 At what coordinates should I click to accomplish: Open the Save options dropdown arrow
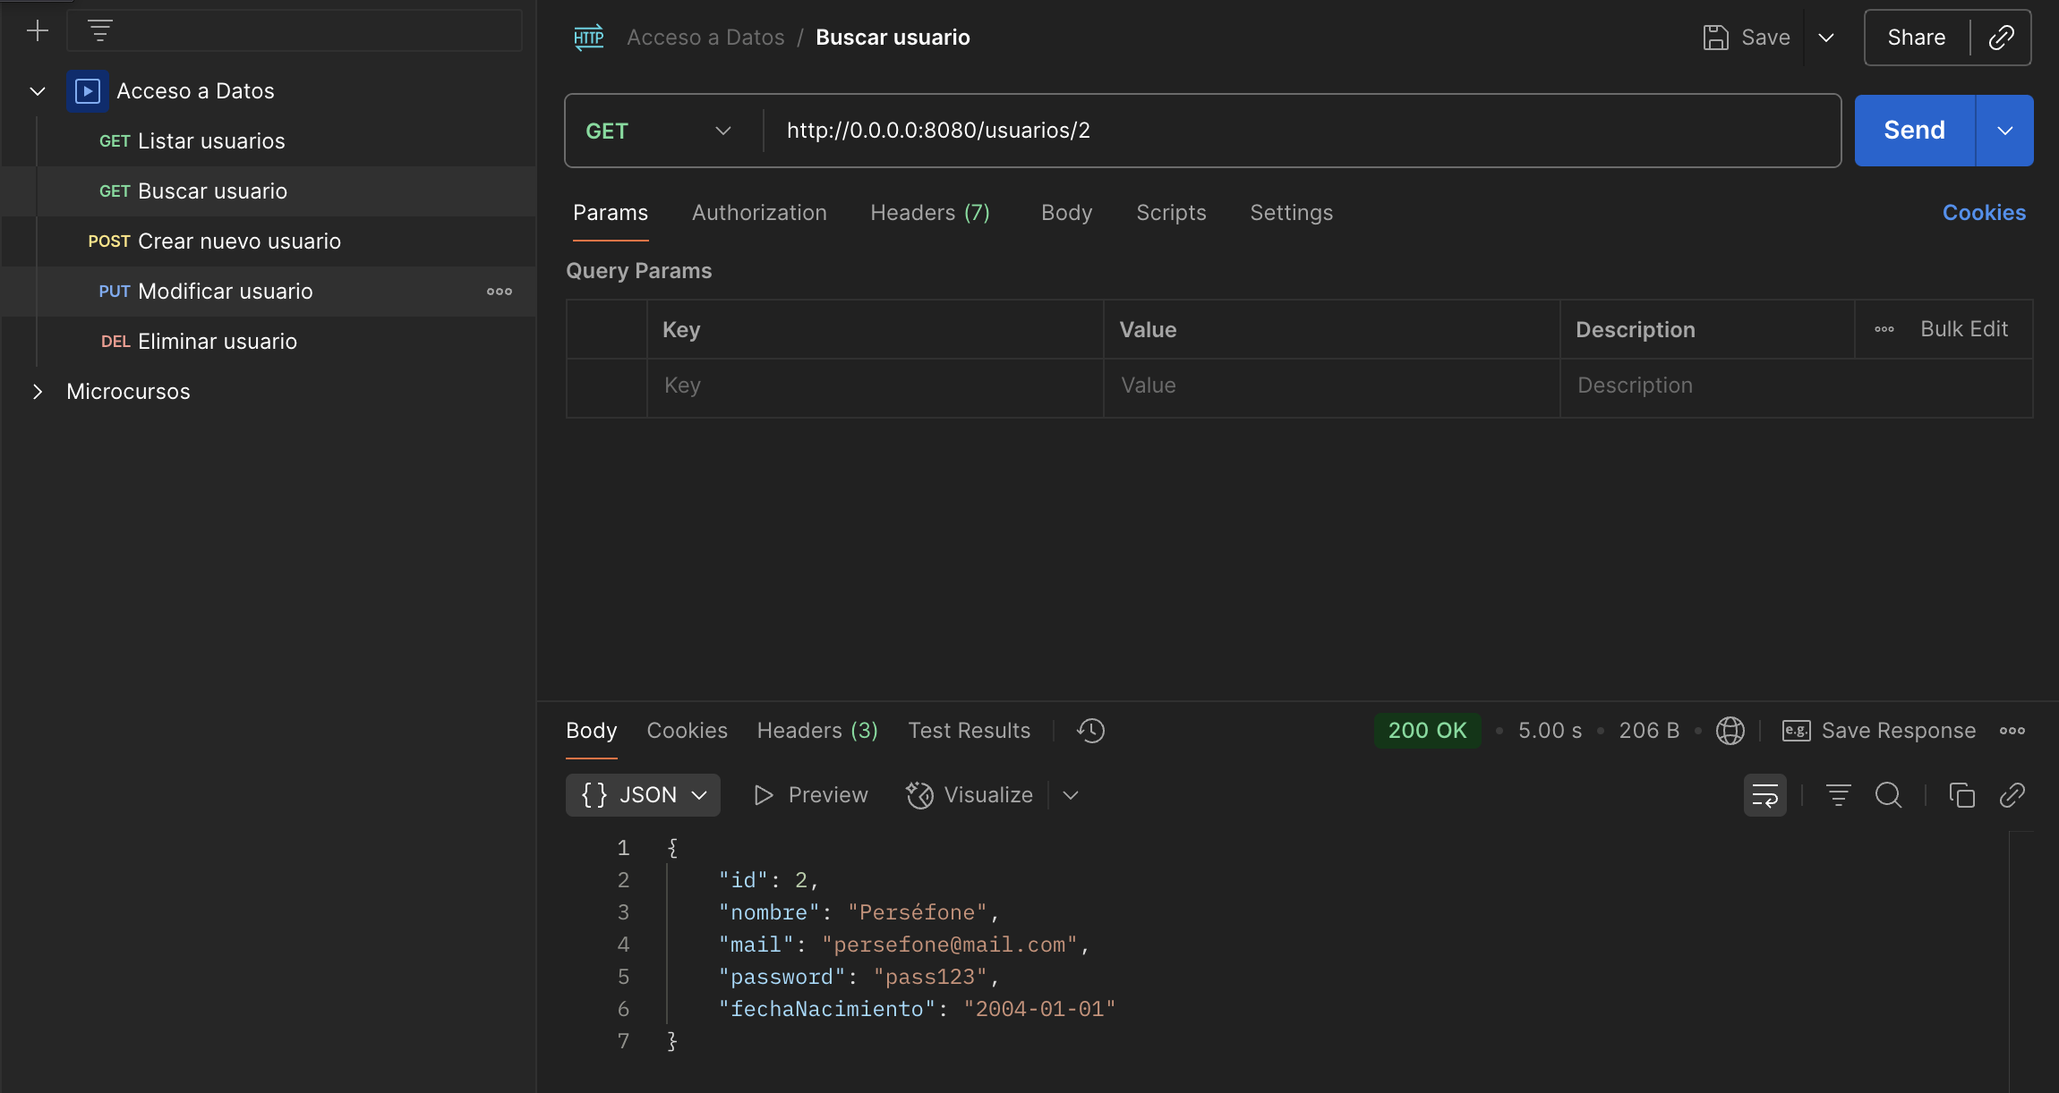coord(1826,38)
